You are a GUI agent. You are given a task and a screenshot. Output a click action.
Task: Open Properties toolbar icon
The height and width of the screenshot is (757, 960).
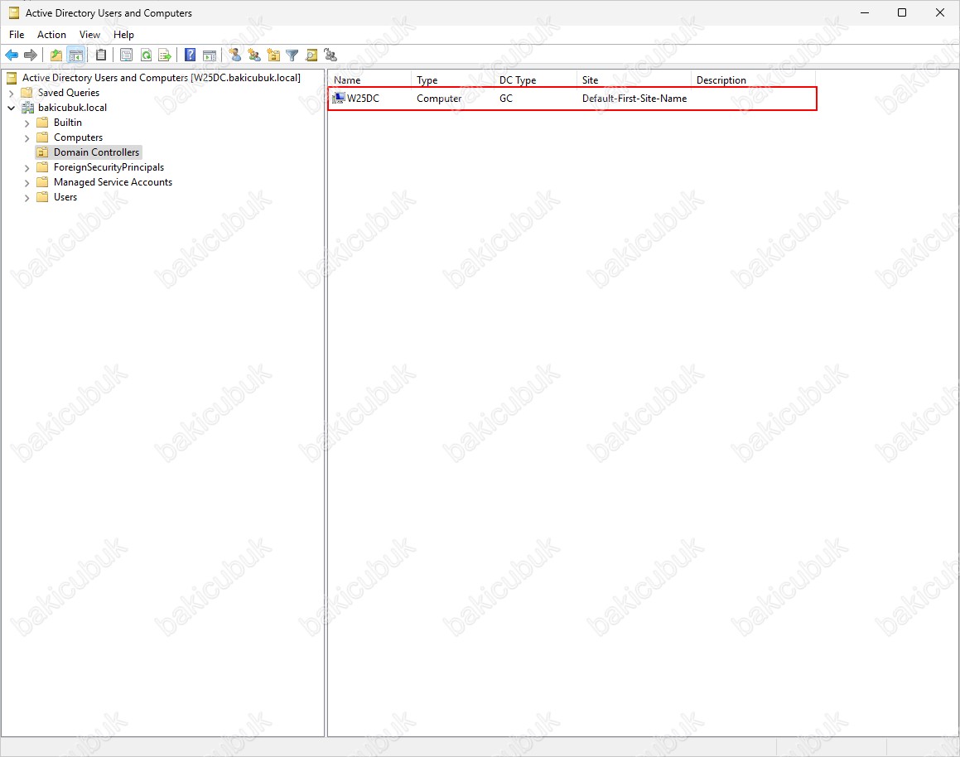click(126, 55)
